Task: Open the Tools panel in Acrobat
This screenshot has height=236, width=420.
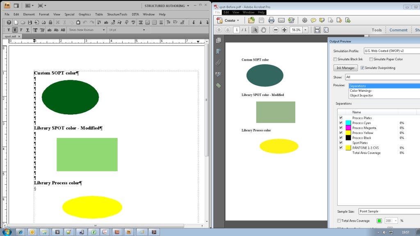Action: 376,29
